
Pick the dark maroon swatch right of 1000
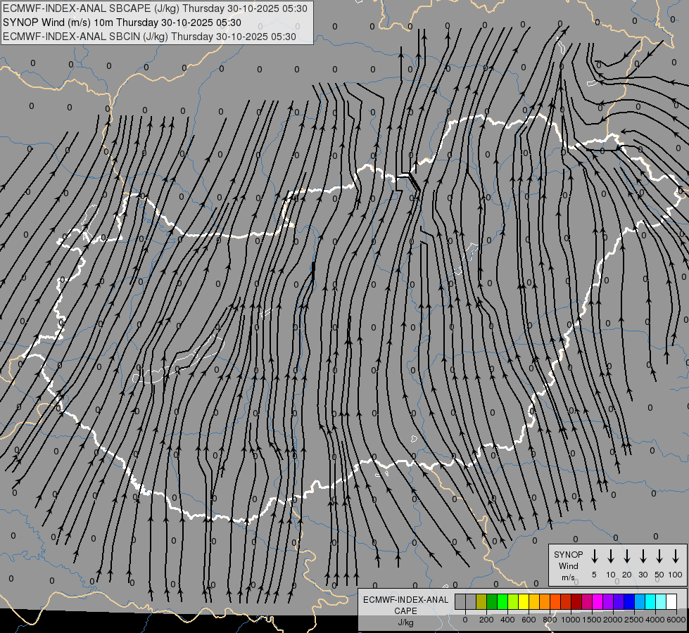(x=576, y=601)
